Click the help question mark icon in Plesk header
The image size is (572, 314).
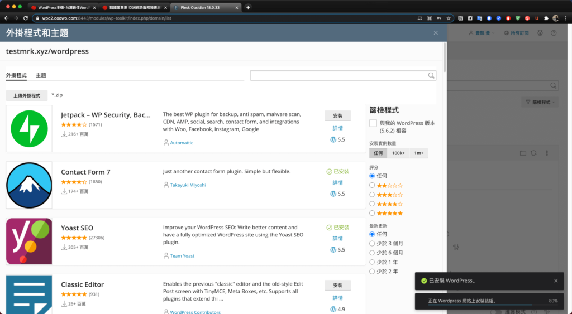tap(554, 33)
